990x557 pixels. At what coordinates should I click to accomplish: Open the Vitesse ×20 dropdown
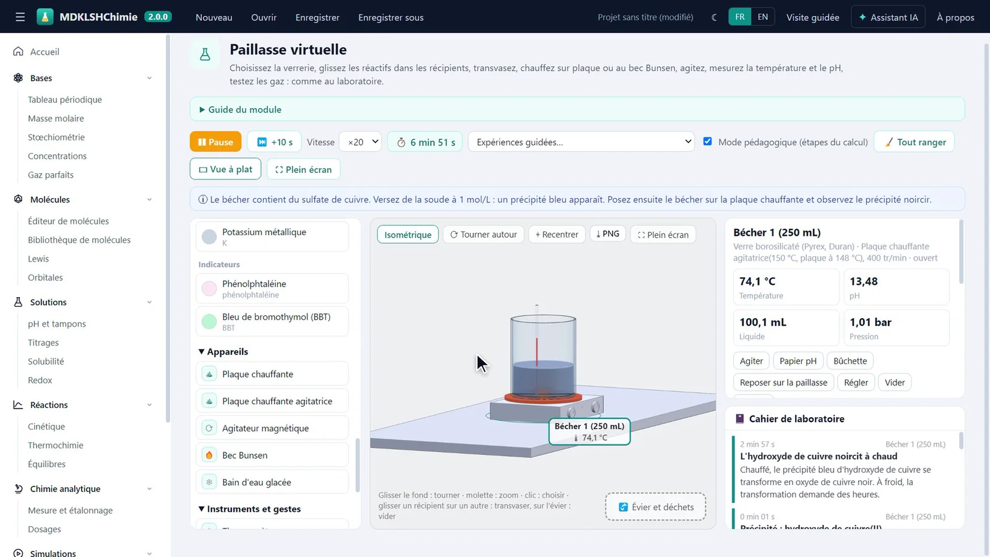click(360, 142)
